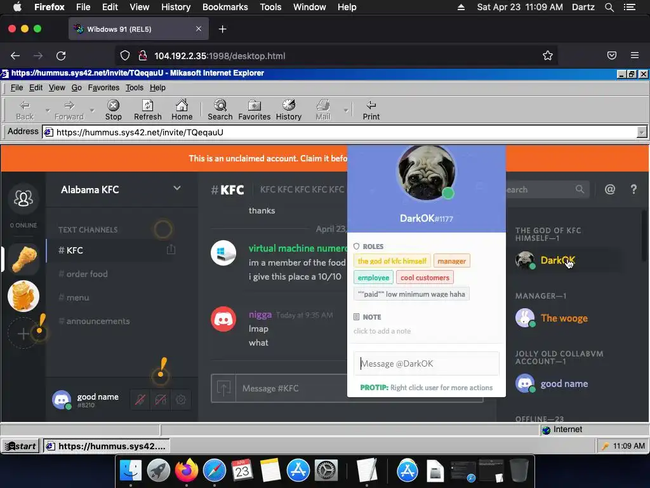650x488 pixels.
Task: Reload the page in Firefox
Action: [x=61, y=56]
